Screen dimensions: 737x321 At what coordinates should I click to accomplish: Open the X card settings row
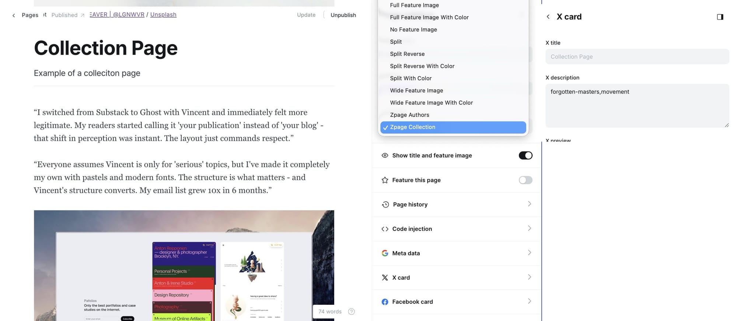457,278
